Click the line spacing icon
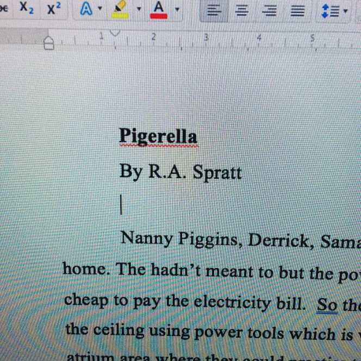Image resolution: width=361 pixels, height=361 pixels. [x=328, y=11]
